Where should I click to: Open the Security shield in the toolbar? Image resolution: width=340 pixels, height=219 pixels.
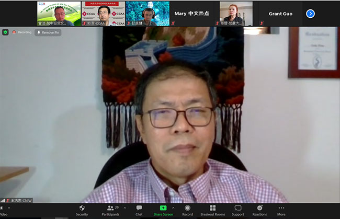pyautogui.click(x=82, y=211)
